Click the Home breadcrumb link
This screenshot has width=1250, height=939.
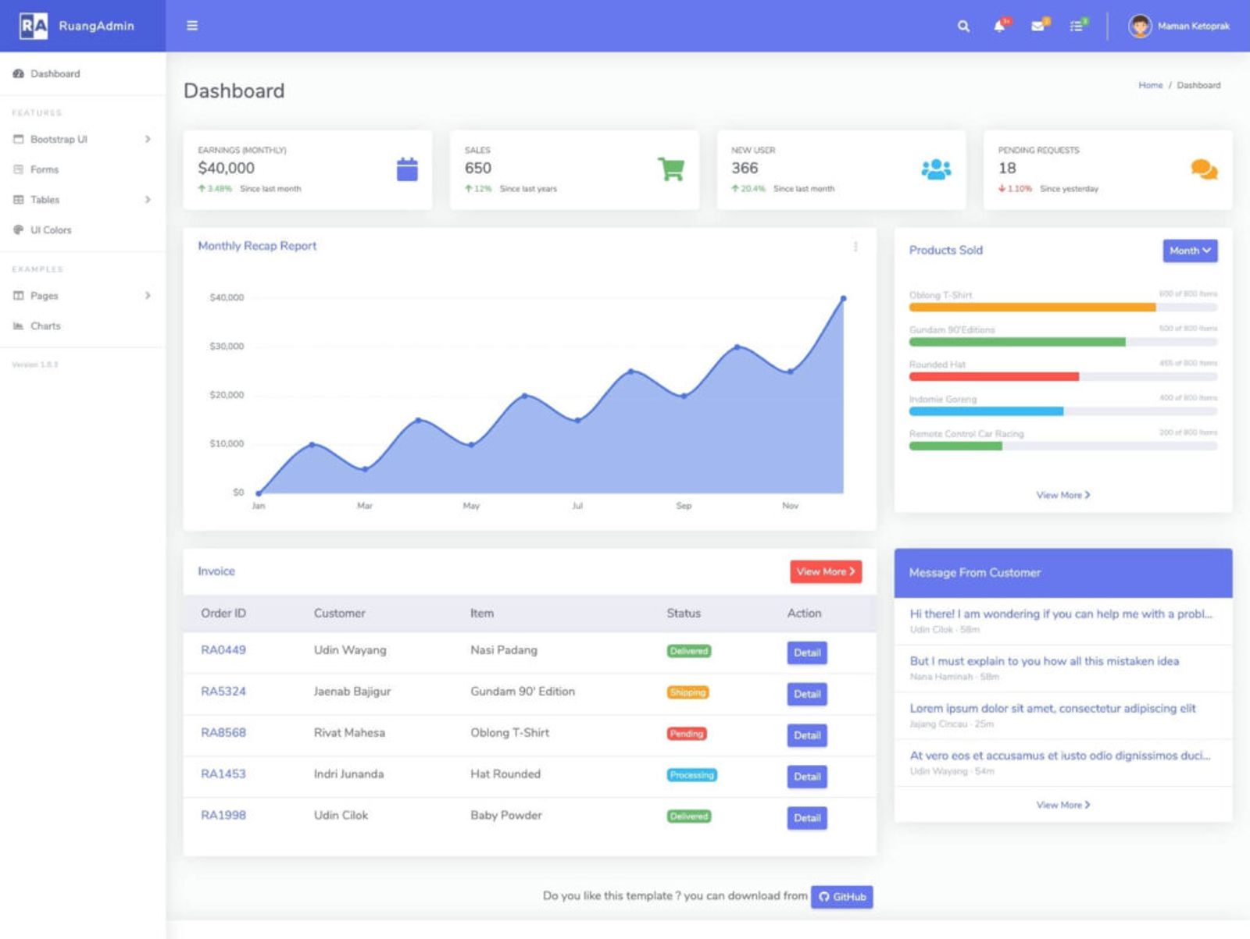coord(1150,85)
